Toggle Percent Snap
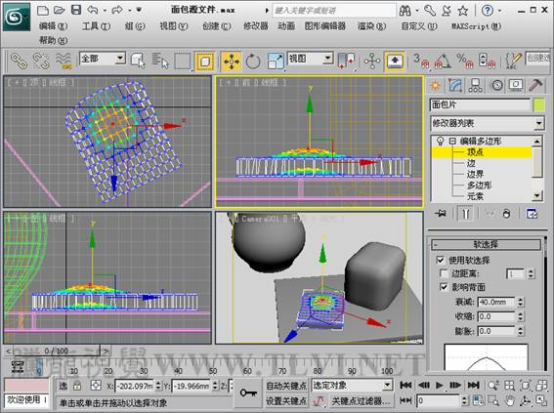Screen dimensions: 554x413 [x=465, y=61]
